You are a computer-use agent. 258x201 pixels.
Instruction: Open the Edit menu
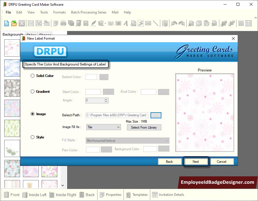[19, 12]
